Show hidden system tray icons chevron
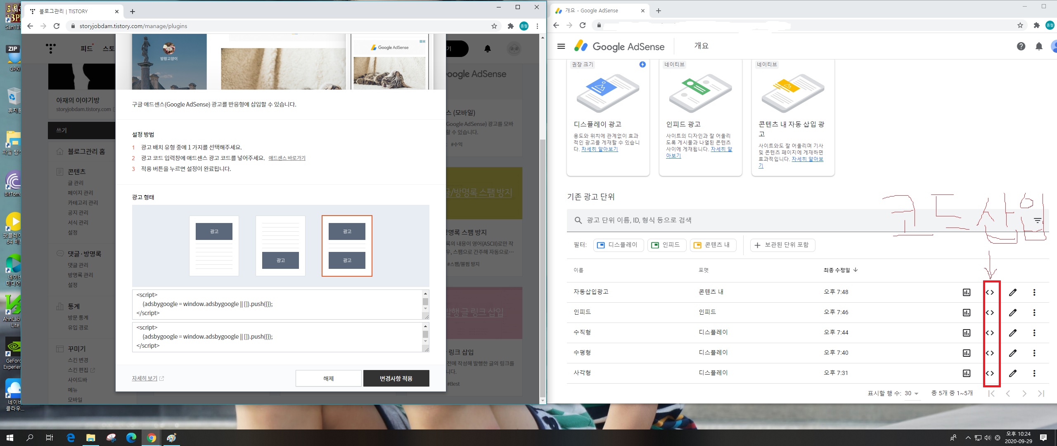 968,438
